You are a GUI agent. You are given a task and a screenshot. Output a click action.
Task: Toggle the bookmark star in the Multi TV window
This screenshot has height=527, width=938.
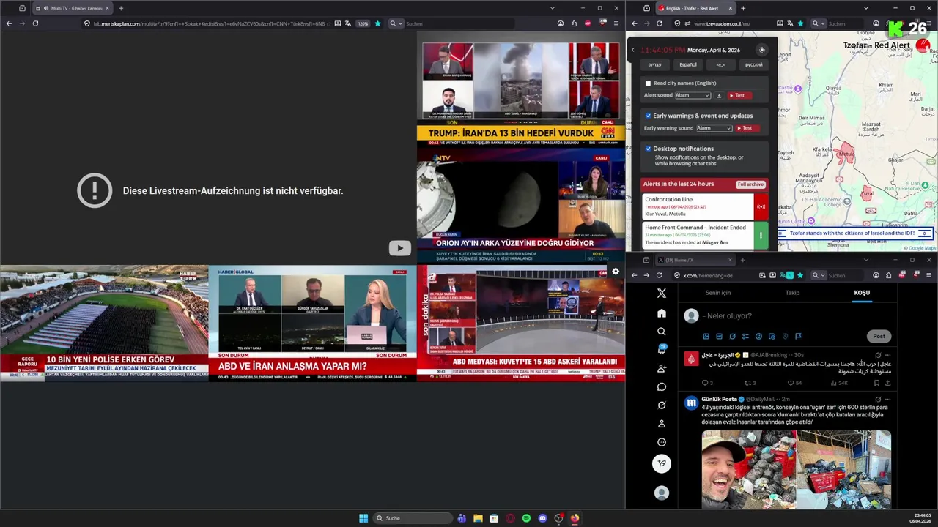(378, 23)
